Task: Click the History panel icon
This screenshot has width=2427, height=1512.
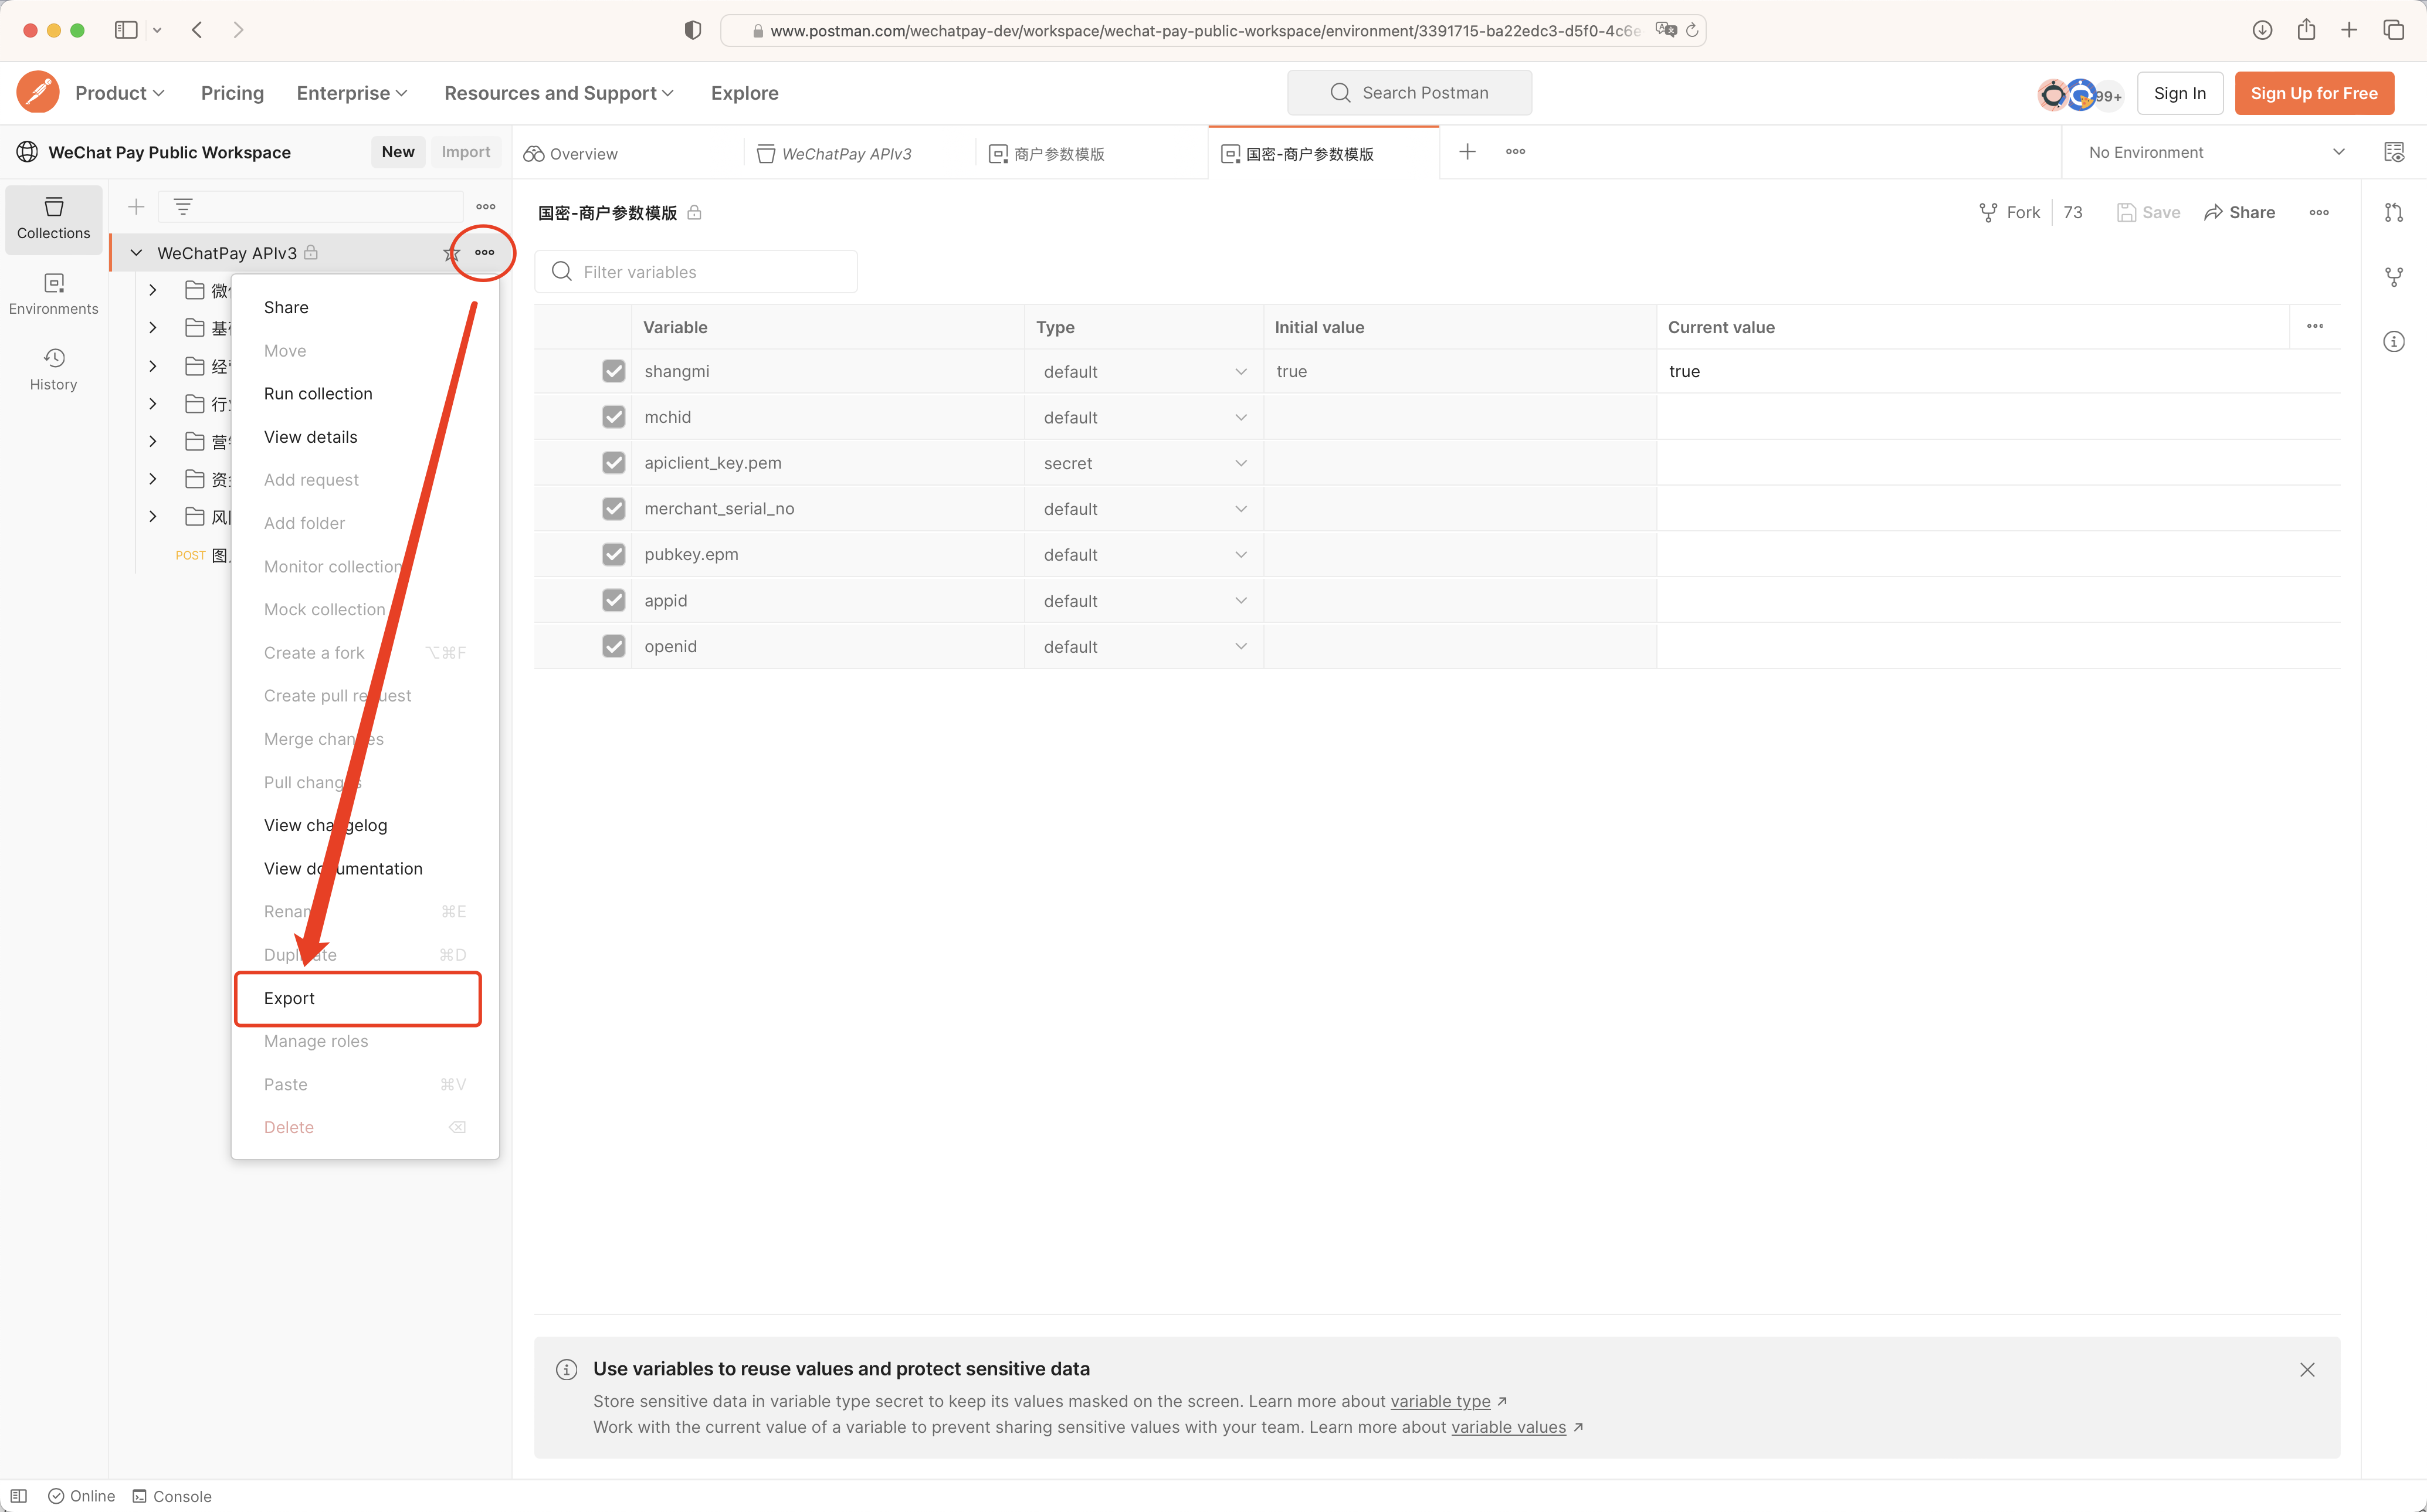Action: tap(52, 368)
